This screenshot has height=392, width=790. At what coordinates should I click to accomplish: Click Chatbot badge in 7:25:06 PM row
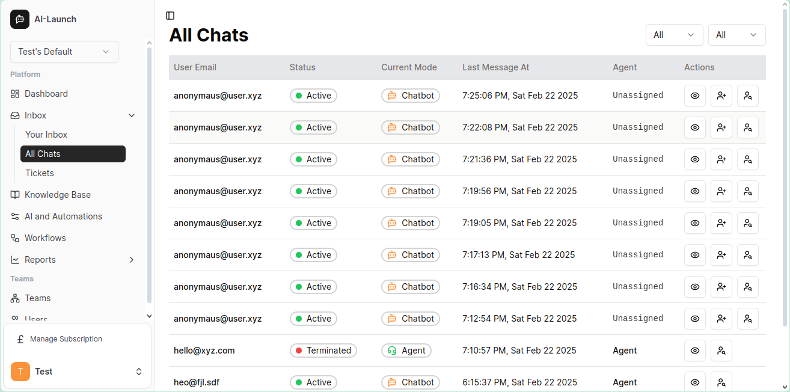[x=411, y=96]
